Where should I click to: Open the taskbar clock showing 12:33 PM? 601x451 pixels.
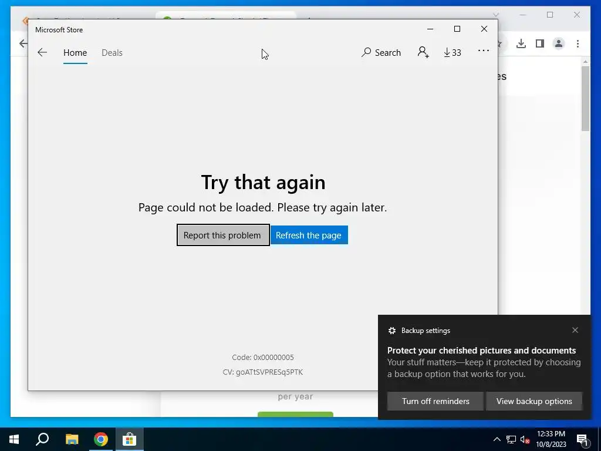tap(551, 439)
